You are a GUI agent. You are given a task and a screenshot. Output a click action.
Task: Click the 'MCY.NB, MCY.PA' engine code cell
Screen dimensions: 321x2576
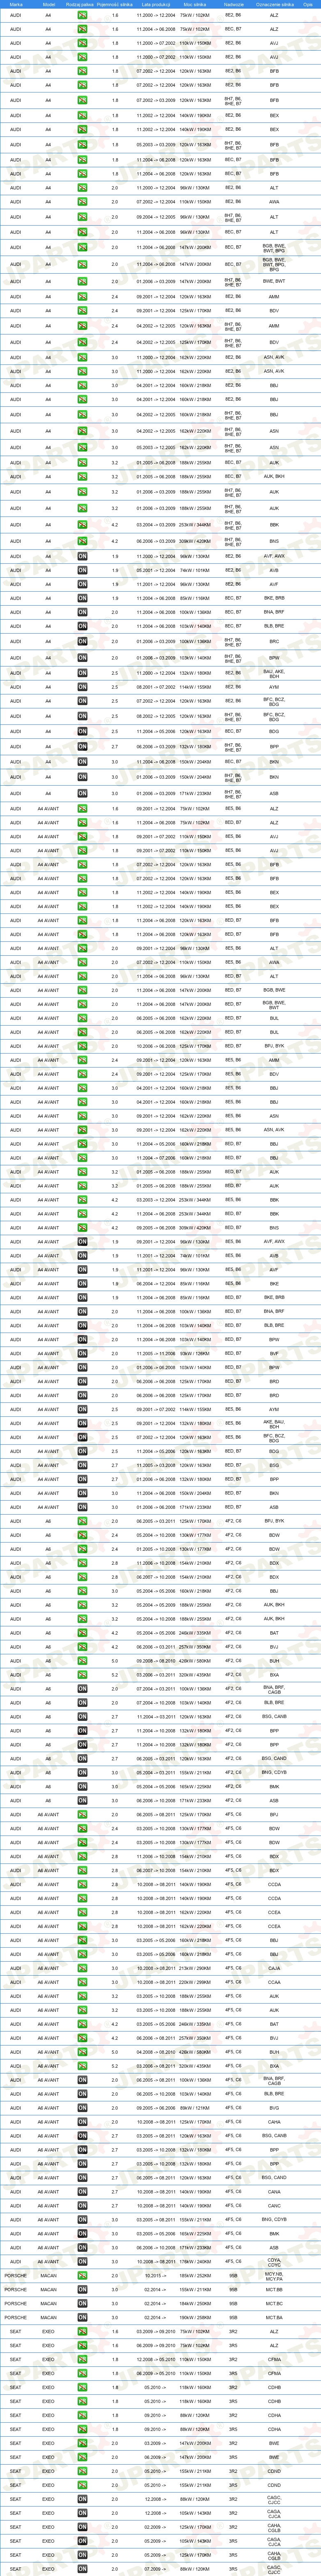(x=274, y=2276)
